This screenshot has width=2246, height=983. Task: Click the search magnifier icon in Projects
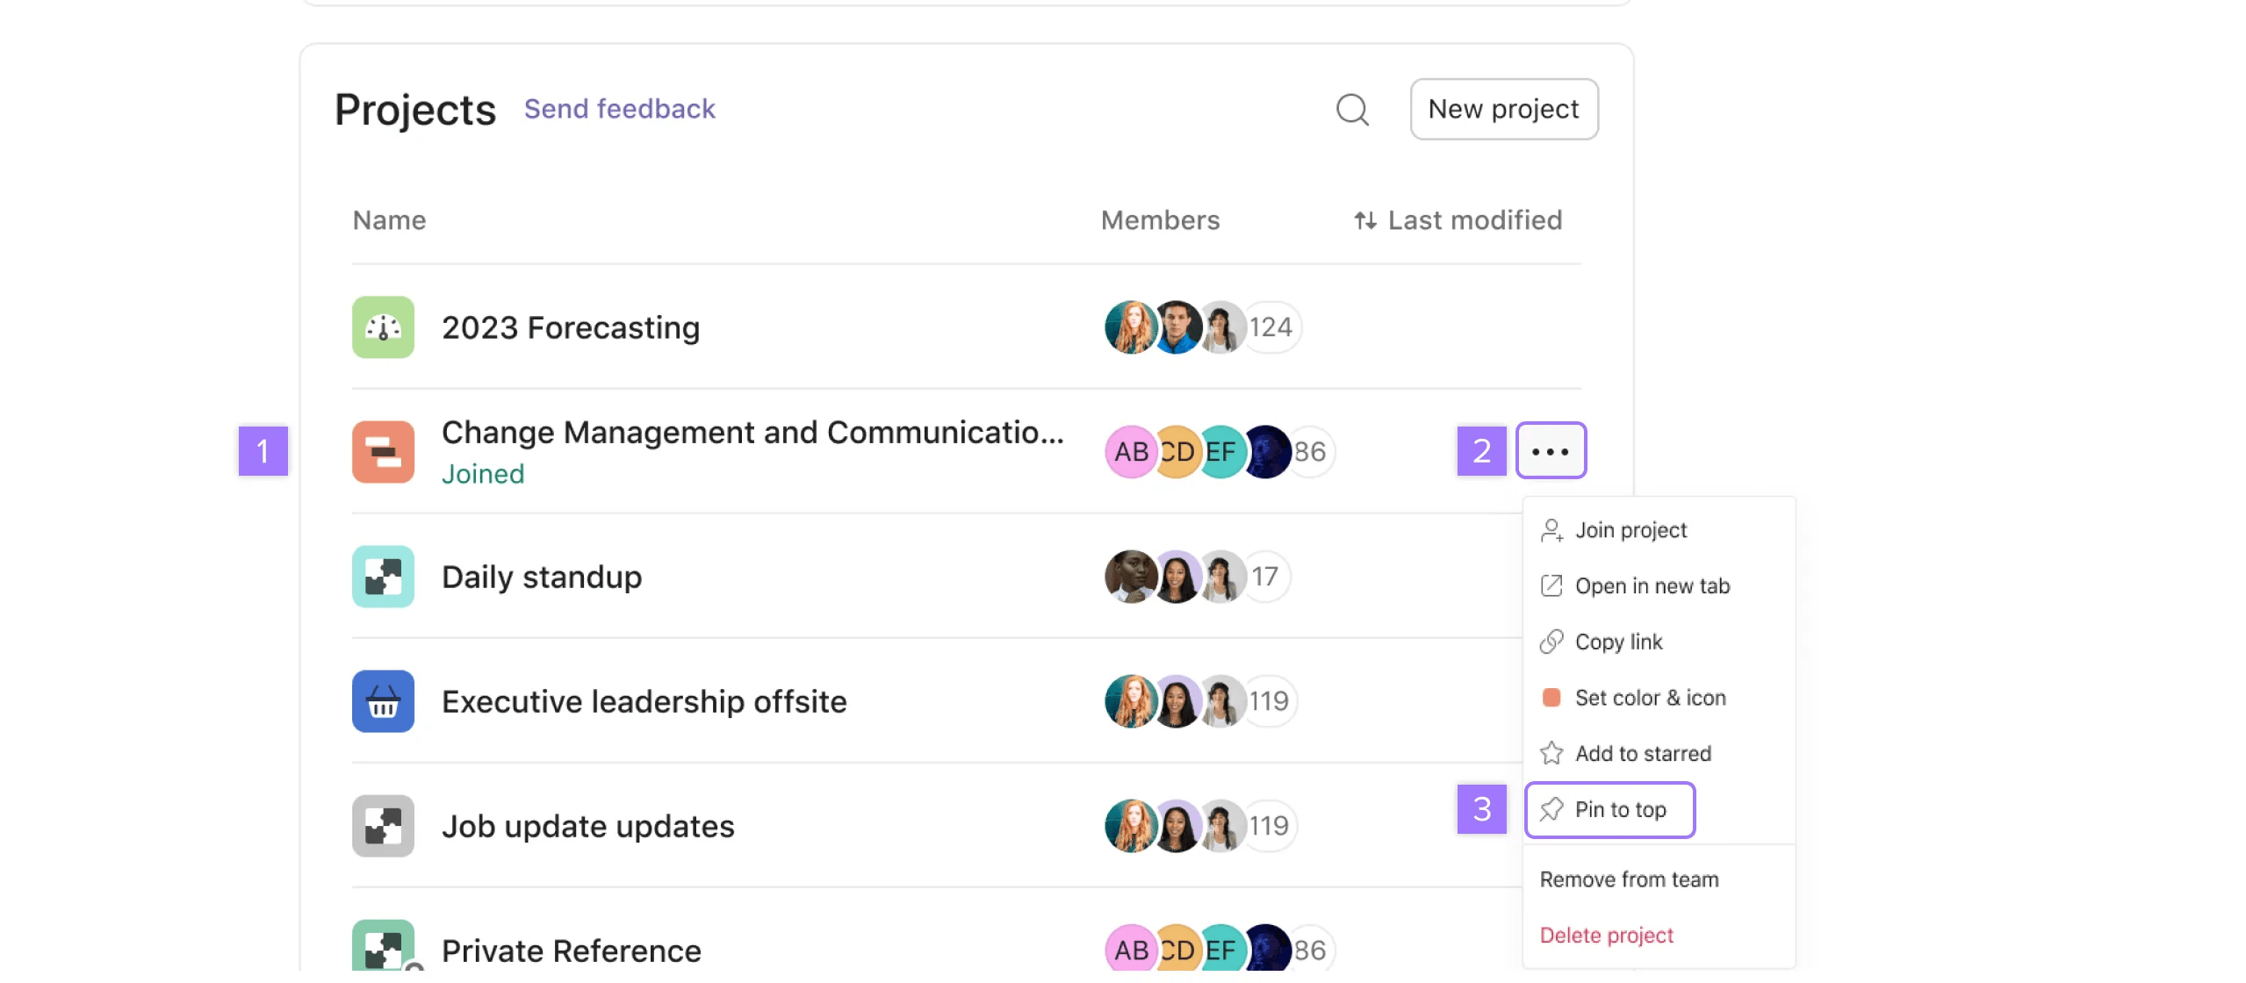click(x=1352, y=110)
